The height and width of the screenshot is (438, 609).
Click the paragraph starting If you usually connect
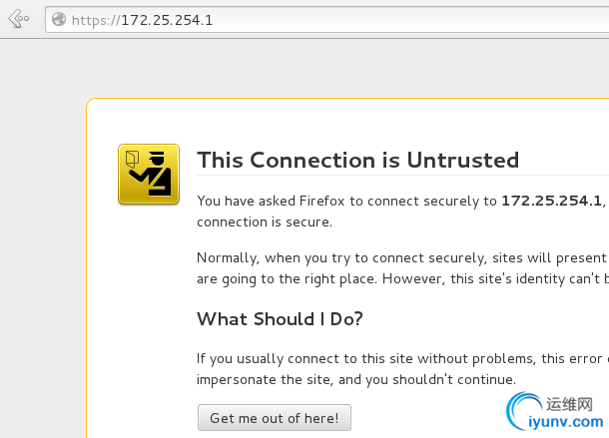click(402, 369)
